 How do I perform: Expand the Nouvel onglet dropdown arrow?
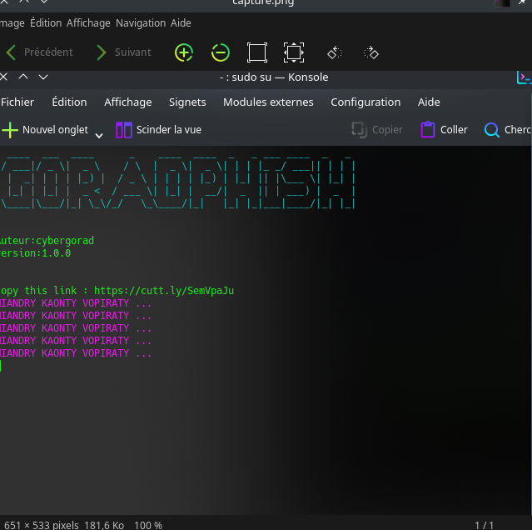(98, 134)
